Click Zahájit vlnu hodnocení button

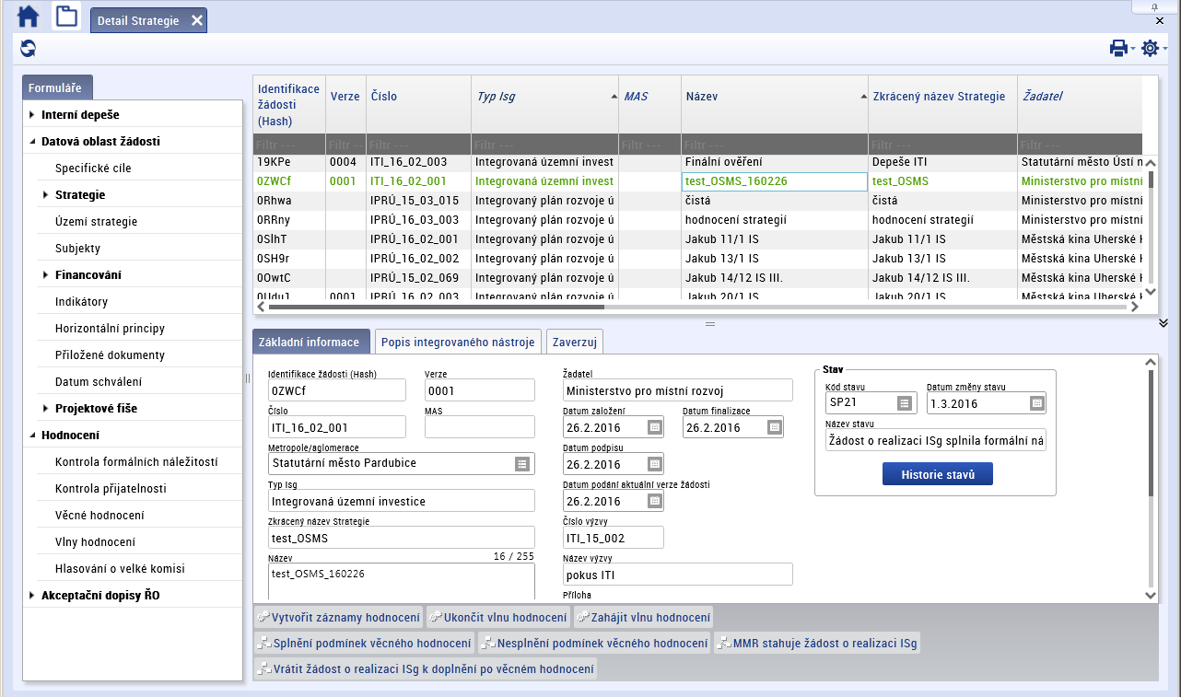click(x=643, y=617)
